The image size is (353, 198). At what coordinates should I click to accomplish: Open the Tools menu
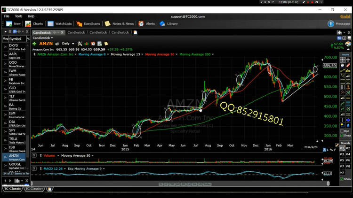pos(18,16)
